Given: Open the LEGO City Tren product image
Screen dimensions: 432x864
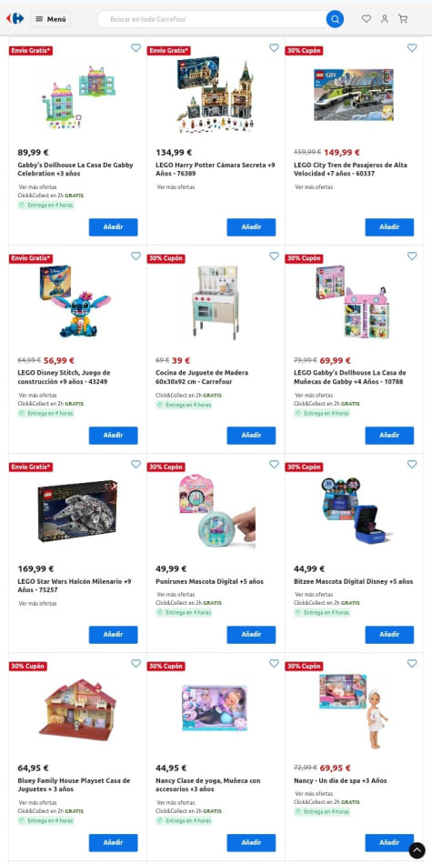Looking at the screenshot, I should (354, 95).
